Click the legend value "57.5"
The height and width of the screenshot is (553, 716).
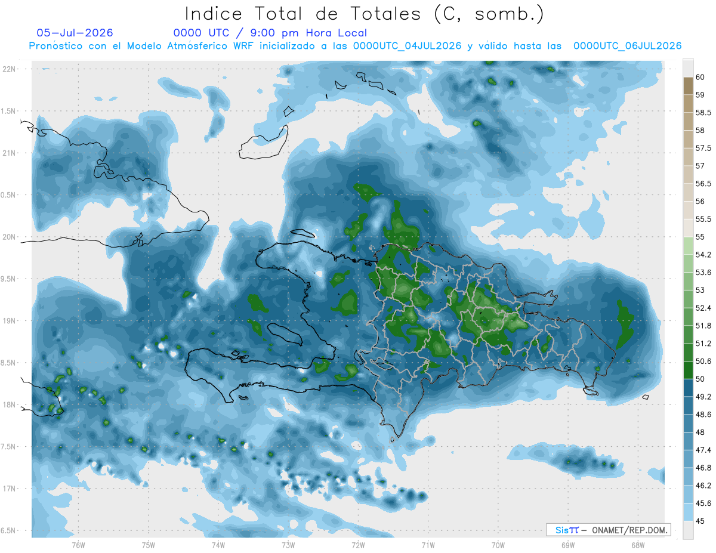tap(703, 148)
